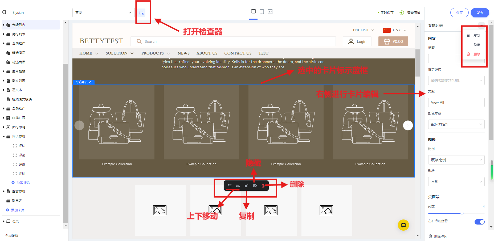Click duplicate icon in floating toolbar
This screenshot has height=241, width=494.
(246, 186)
